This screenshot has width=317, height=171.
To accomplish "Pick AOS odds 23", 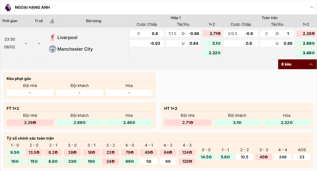I will point(302,157).
